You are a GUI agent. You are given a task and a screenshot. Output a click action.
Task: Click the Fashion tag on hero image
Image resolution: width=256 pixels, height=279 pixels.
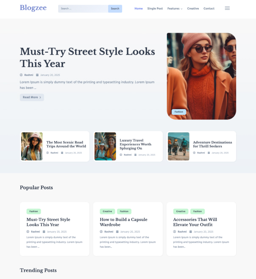point(179,112)
